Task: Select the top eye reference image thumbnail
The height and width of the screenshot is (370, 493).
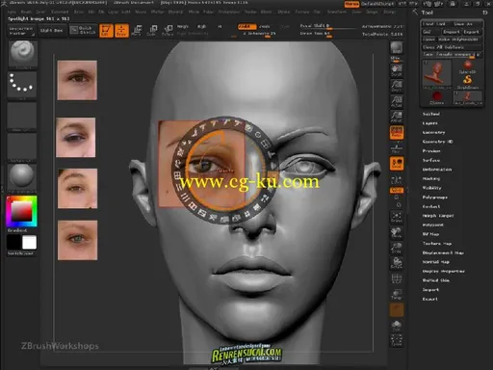Action: pos(77,80)
